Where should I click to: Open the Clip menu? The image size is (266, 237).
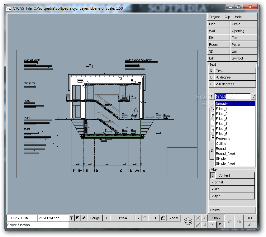click(x=227, y=17)
